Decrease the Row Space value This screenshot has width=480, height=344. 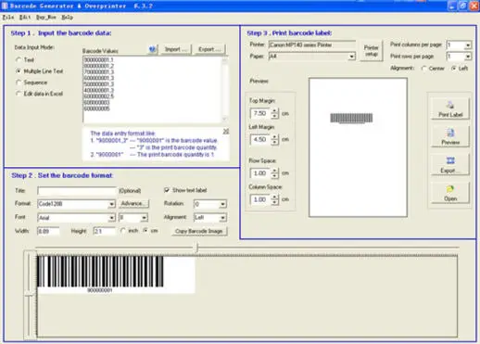(x=274, y=175)
